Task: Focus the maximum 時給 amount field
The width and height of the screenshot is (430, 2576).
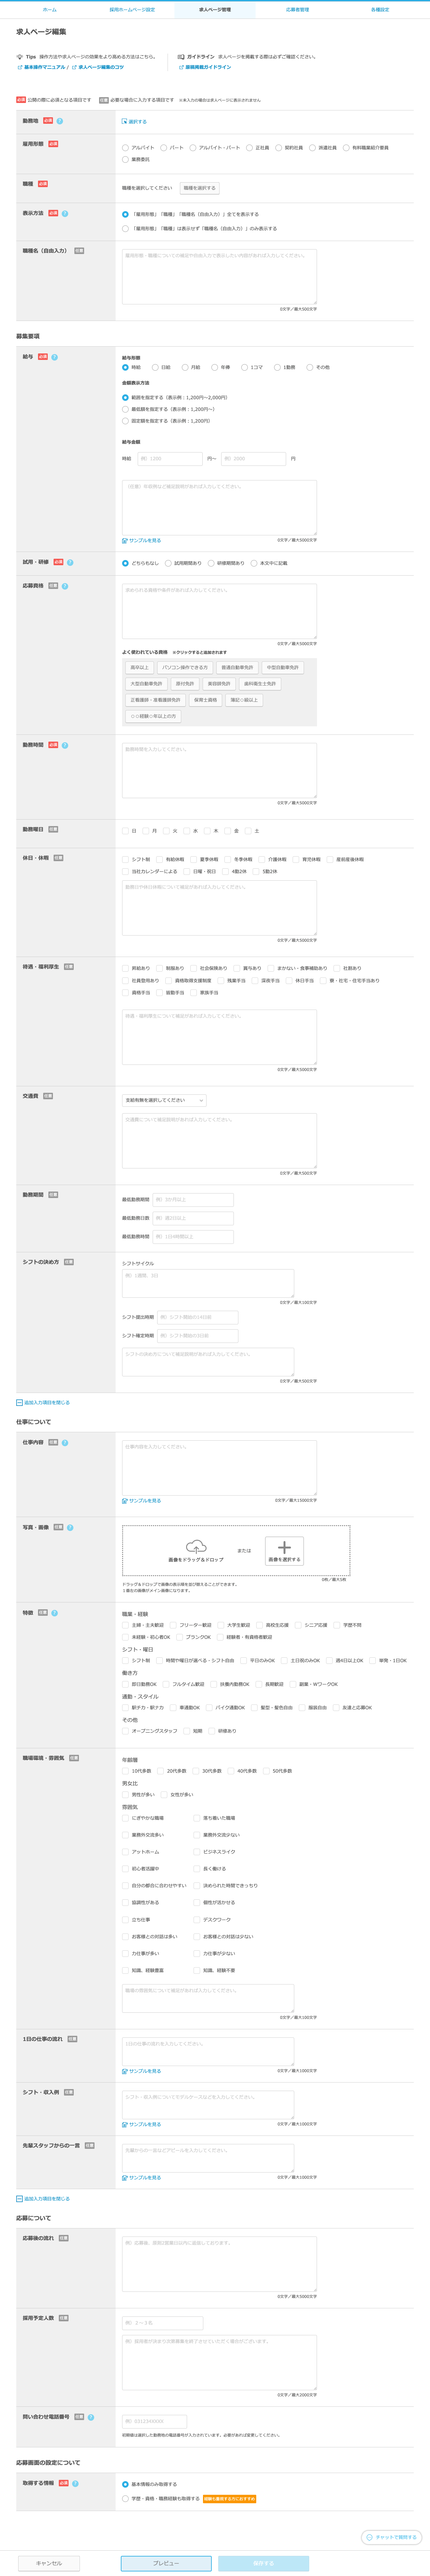Action: (x=253, y=459)
